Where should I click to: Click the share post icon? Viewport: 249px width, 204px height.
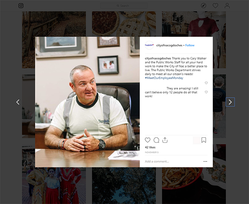[165, 140]
